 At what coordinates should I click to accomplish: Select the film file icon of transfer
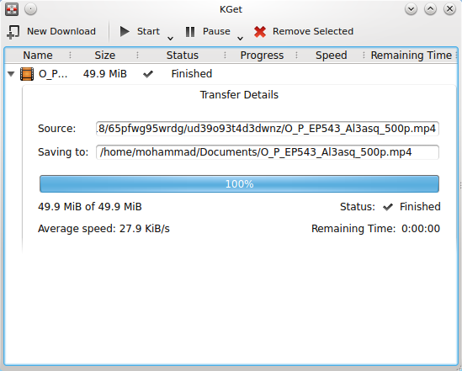point(27,74)
